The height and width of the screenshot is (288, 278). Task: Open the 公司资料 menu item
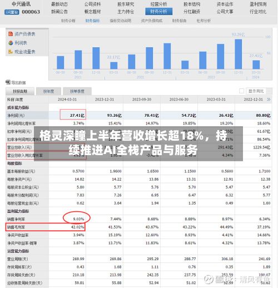pyautogui.click(x=92, y=4)
